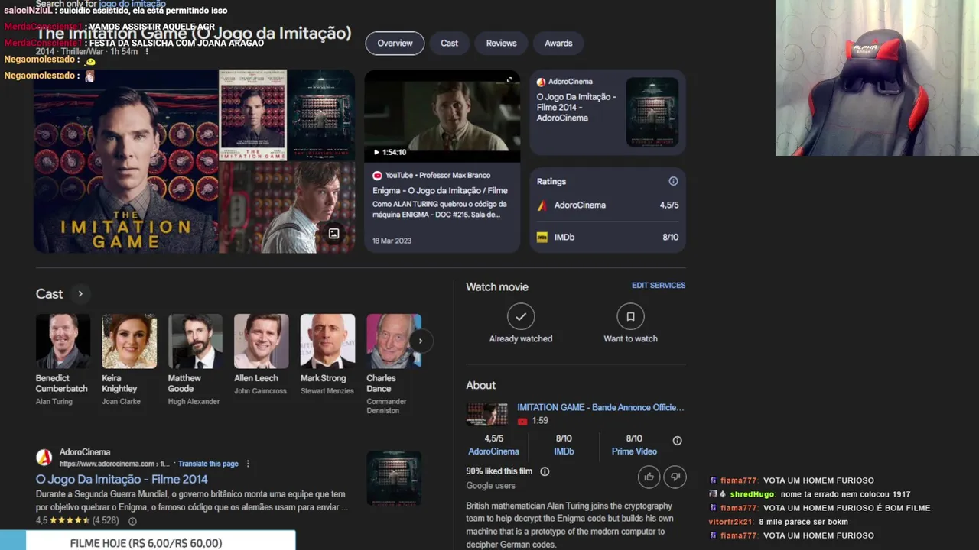
Task: Open the middle Imitation Game poster thumbnail
Action: 253,115
